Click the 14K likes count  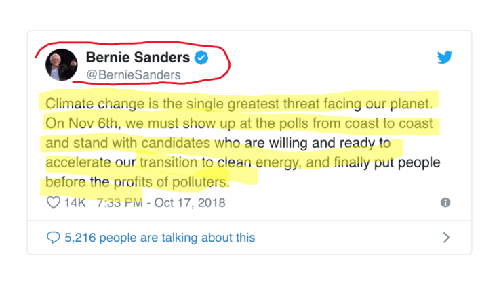77,202
